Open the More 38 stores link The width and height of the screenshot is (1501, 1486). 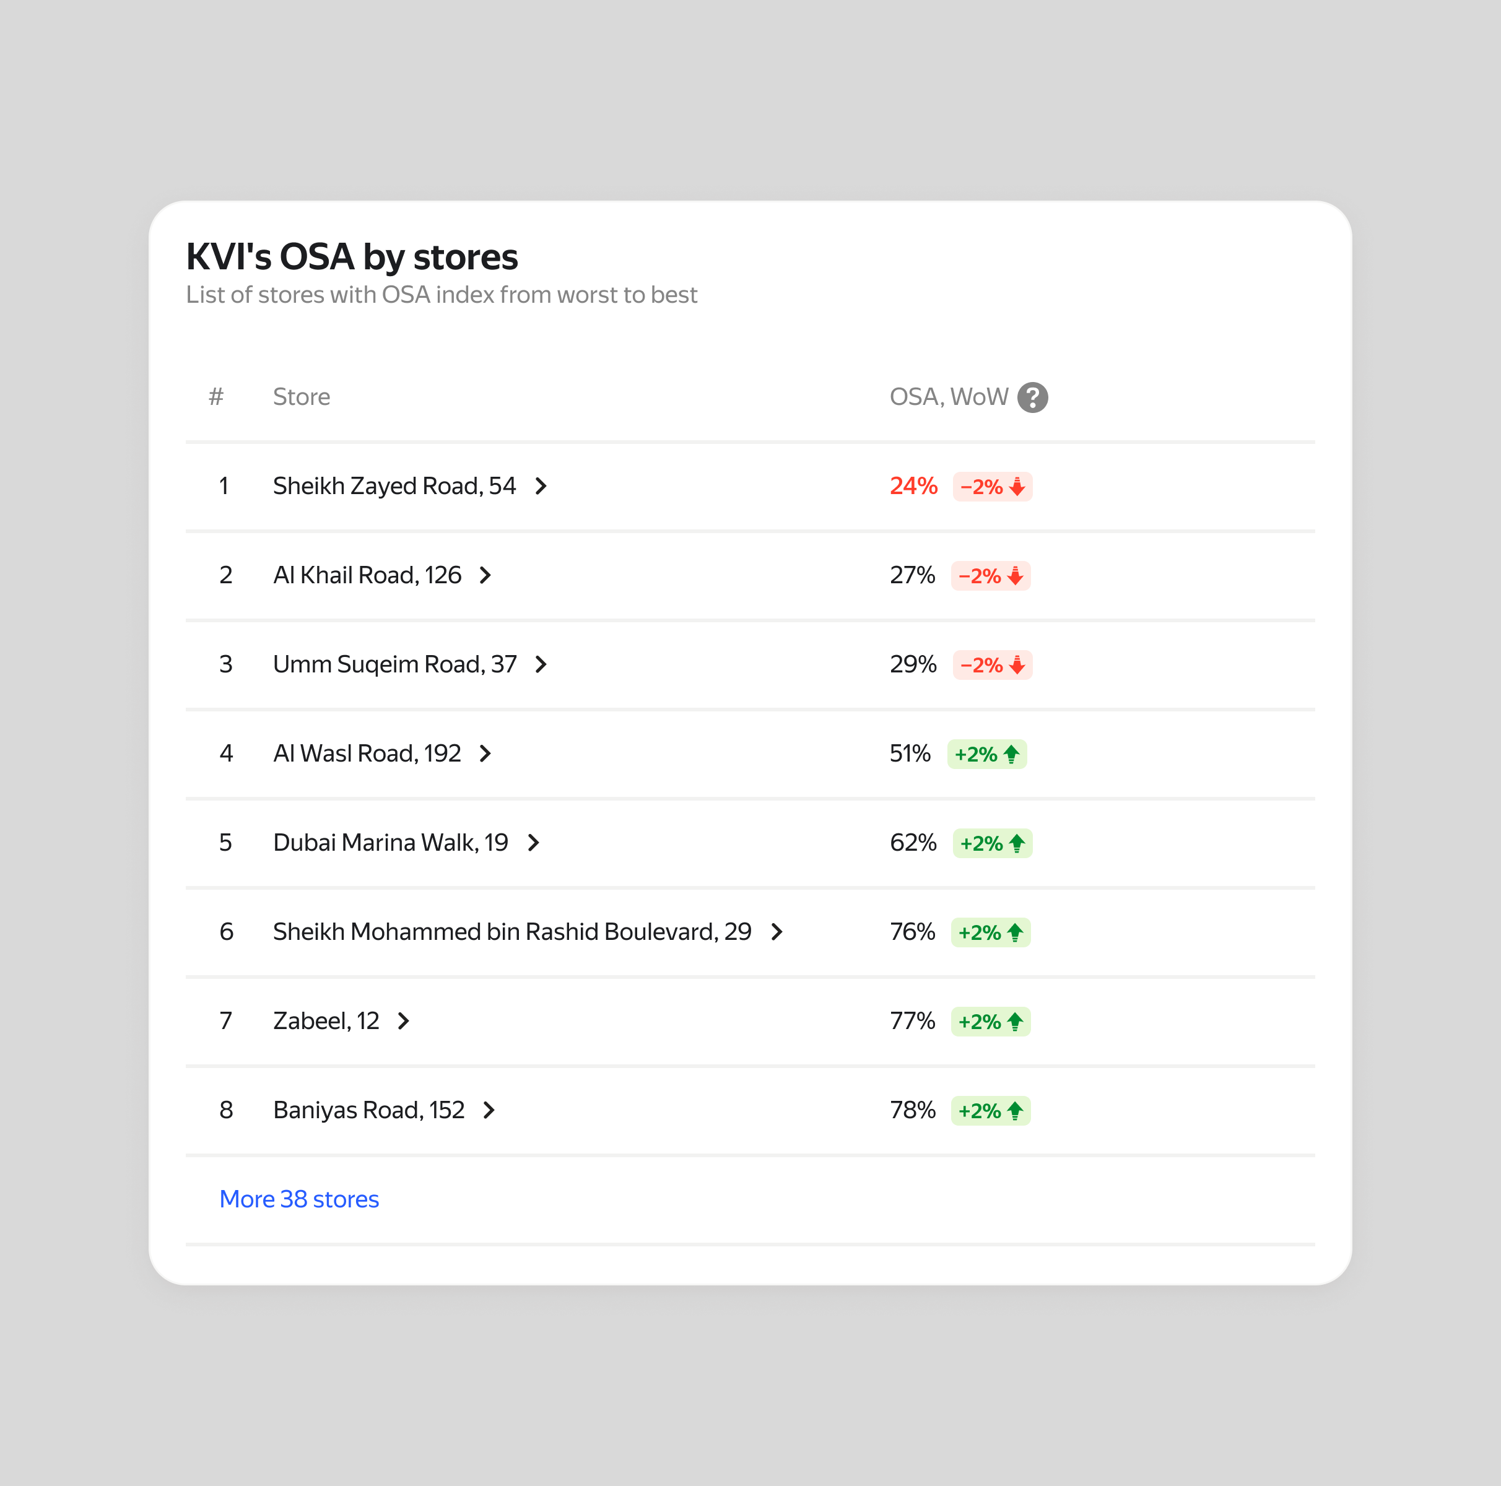coord(299,1199)
